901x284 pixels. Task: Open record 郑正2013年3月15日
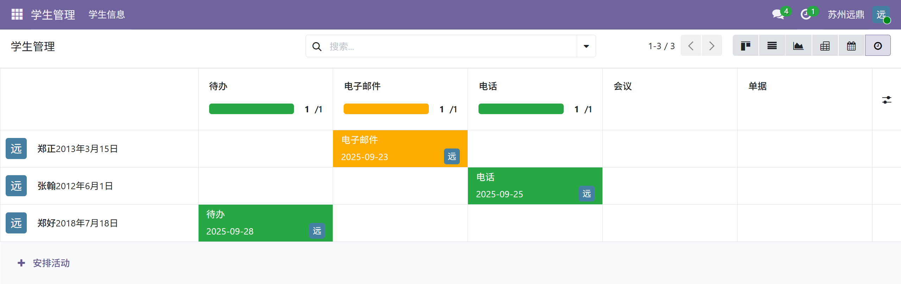pos(78,148)
